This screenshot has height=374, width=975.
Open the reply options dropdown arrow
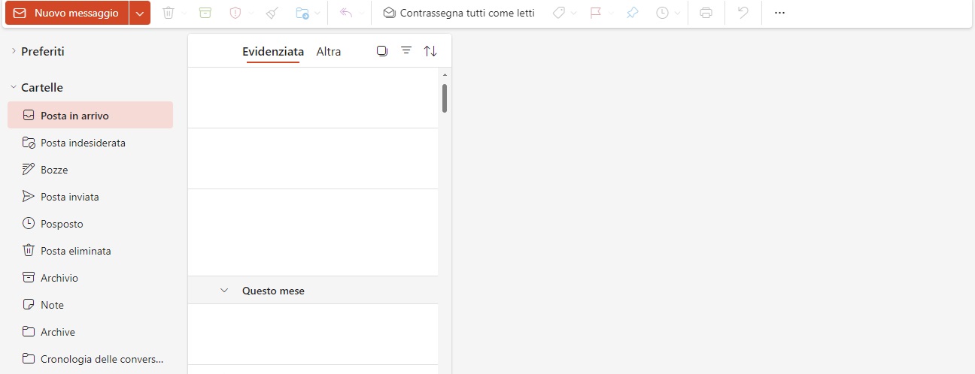pyautogui.click(x=362, y=13)
